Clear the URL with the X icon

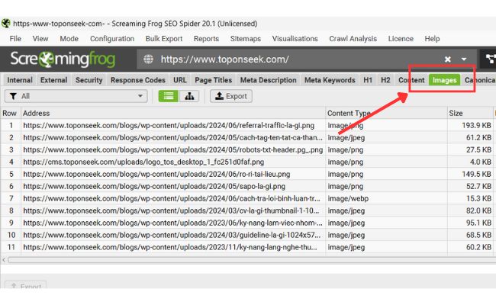click(448, 59)
